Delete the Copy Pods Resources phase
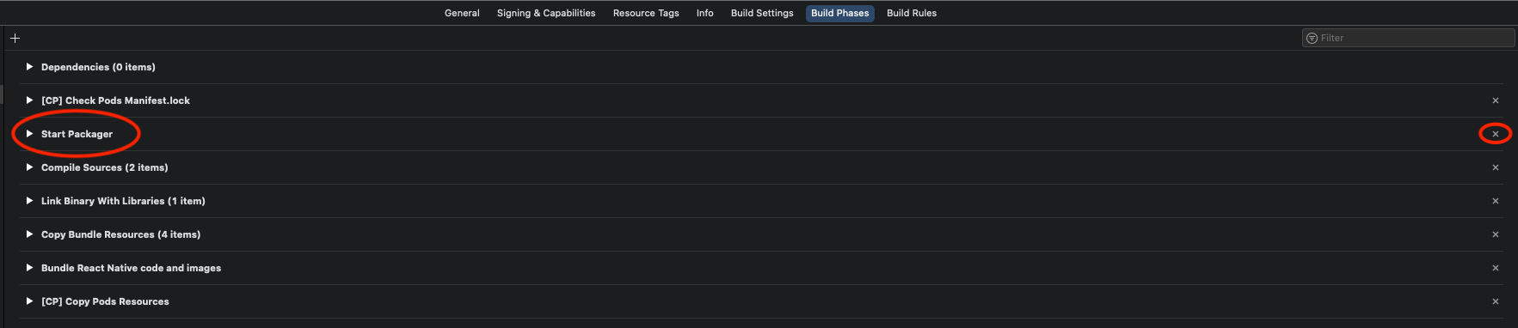The width and height of the screenshot is (1518, 328). click(1496, 301)
